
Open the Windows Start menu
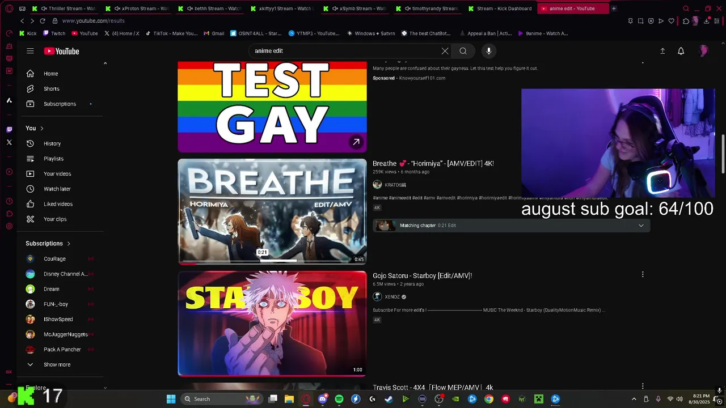171,399
